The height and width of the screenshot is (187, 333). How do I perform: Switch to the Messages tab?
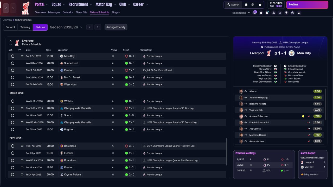click(x=54, y=12)
